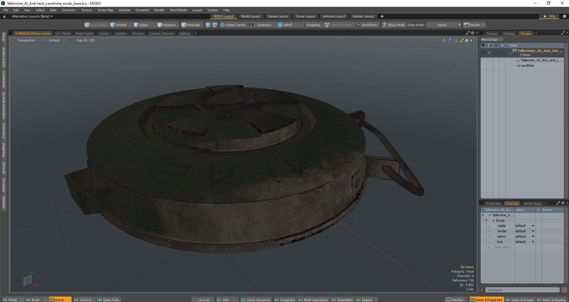Screen dimensions: 569x302
Task: Click the yellow viewport maximize icon
Action: pyautogui.click(x=462, y=41)
